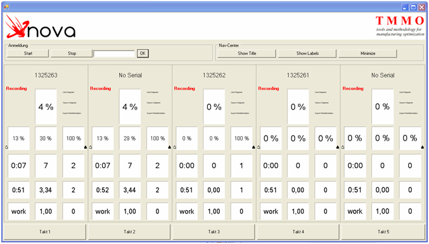The height and width of the screenshot is (244, 429).
Task: Click the large 0 % box in panel 1325261
Action: point(298,106)
